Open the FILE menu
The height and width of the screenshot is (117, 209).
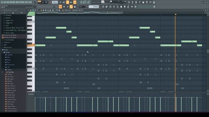coord(2,2)
